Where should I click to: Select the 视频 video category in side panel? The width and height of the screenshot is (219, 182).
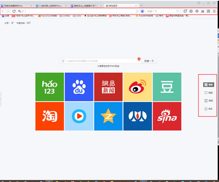click(208, 101)
